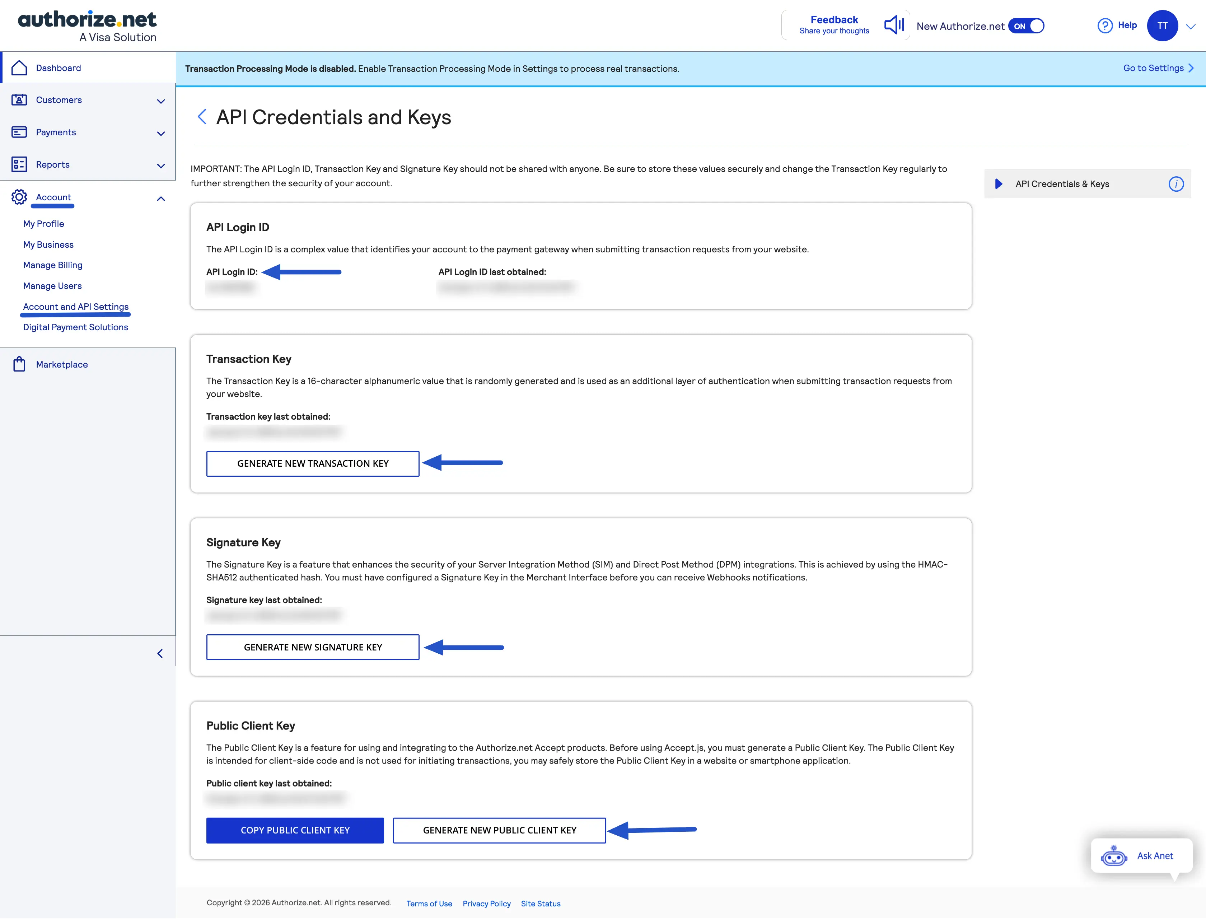Open the Ask Anet chatbot
This screenshot has width=1206, height=924.
[x=1142, y=855]
